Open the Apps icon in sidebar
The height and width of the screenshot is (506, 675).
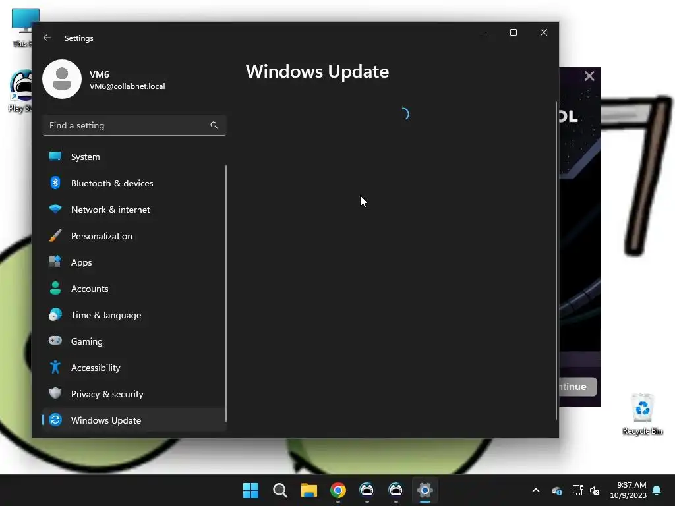click(55, 262)
